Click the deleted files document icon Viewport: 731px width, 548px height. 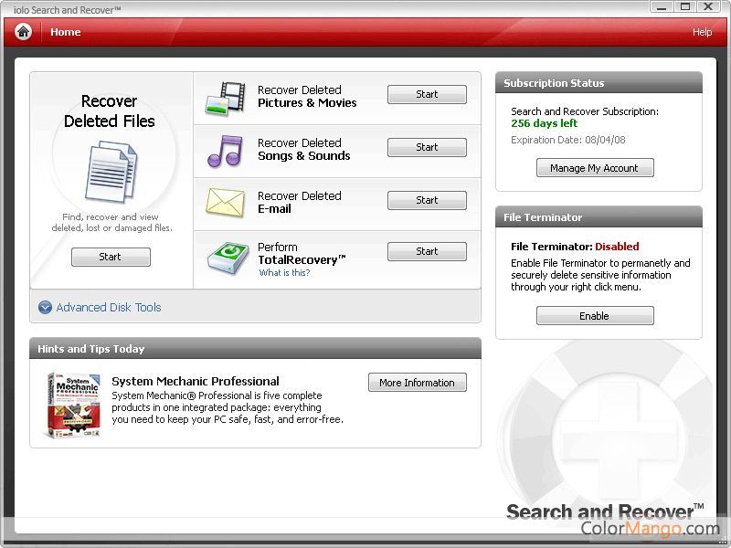110,167
